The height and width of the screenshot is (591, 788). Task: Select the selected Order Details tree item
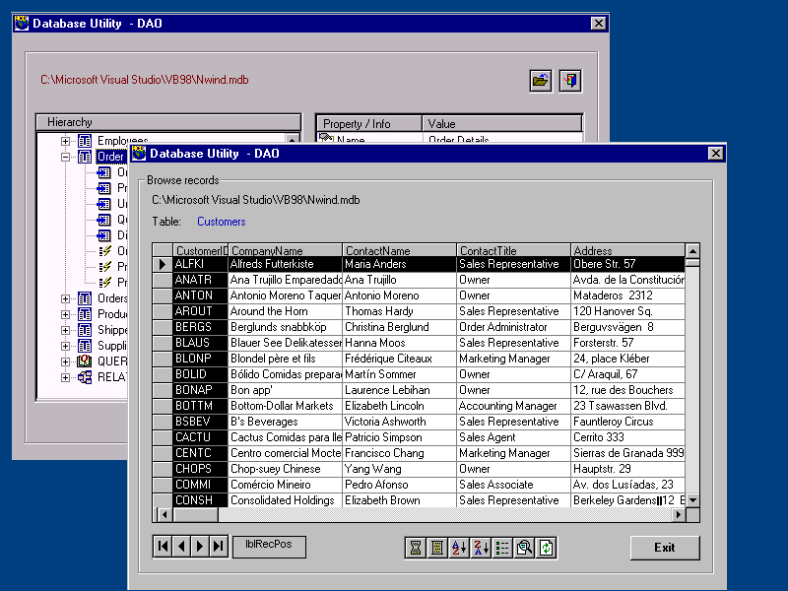pyautogui.click(x=110, y=157)
